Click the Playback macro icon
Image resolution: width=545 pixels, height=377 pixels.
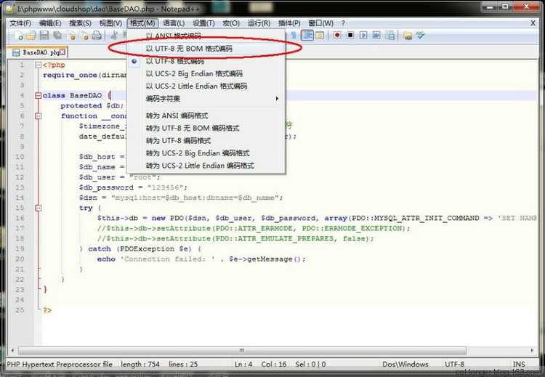(363, 35)
